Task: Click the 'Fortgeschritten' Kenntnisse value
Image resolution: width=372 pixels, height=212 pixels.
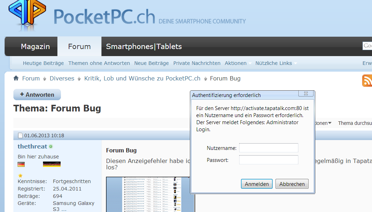Action: tap(72, 181)
